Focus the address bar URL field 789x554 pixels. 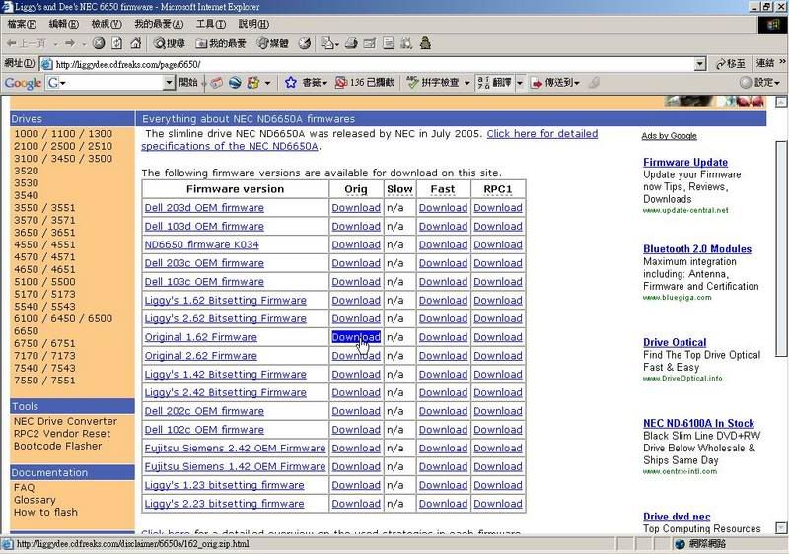tap(373, 64)
